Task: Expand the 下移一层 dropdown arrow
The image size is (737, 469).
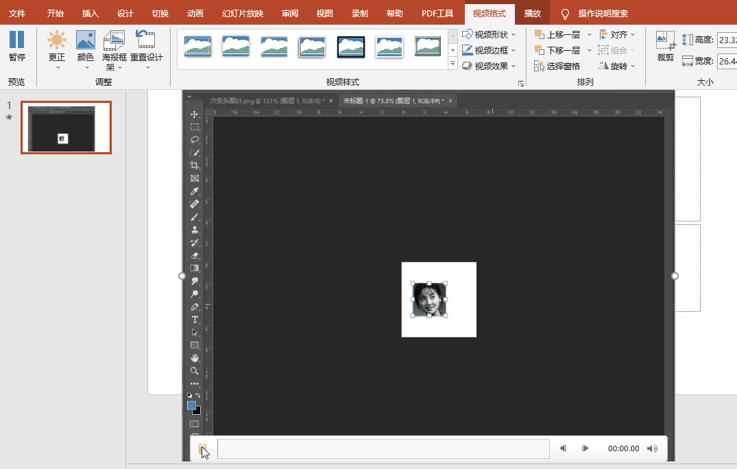Action: pos(590,50)
